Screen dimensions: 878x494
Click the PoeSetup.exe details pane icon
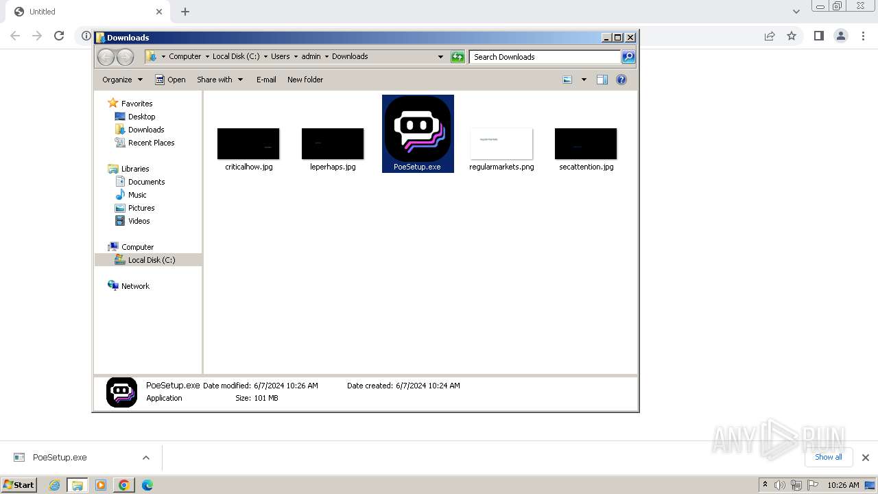122,392
